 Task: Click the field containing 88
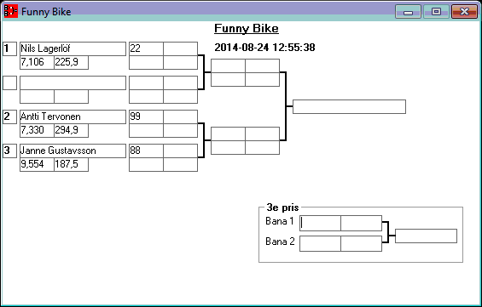[147, 151]
